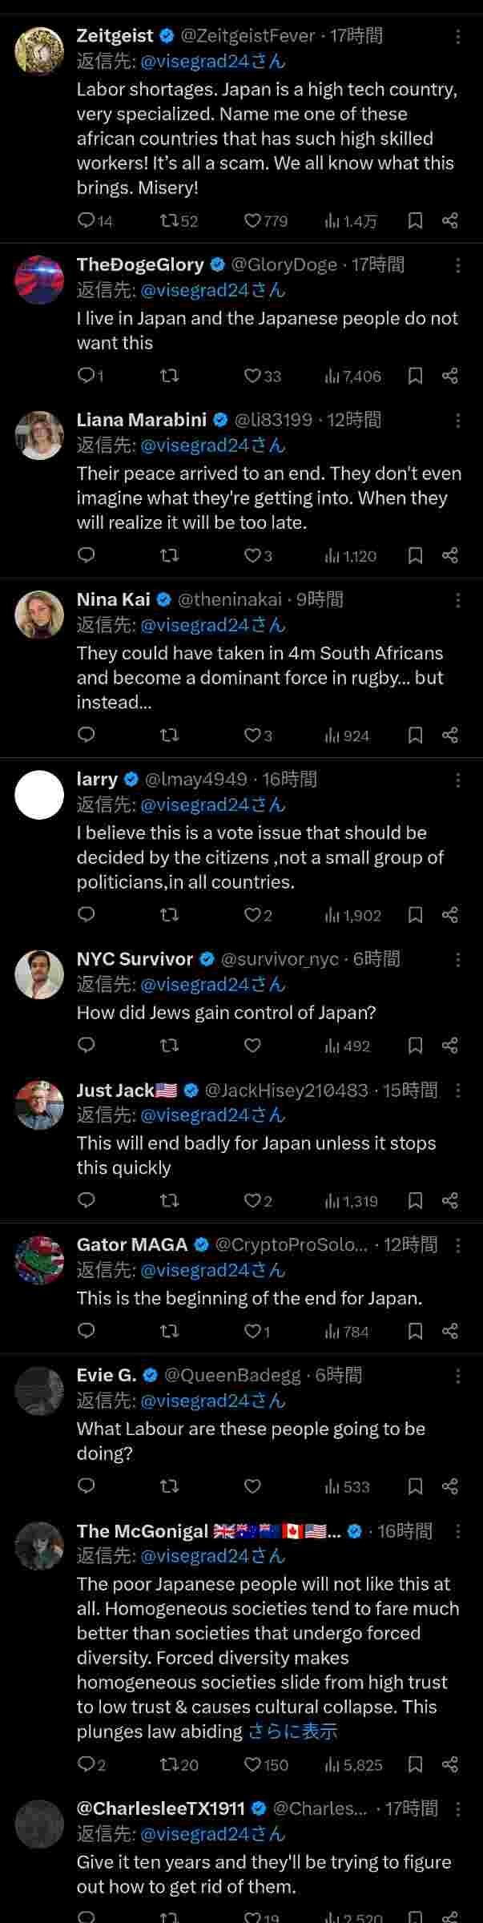Open more options on Zeitgeist's reply
This screenshot has width=483, height=1923.
tap(457, 37)
